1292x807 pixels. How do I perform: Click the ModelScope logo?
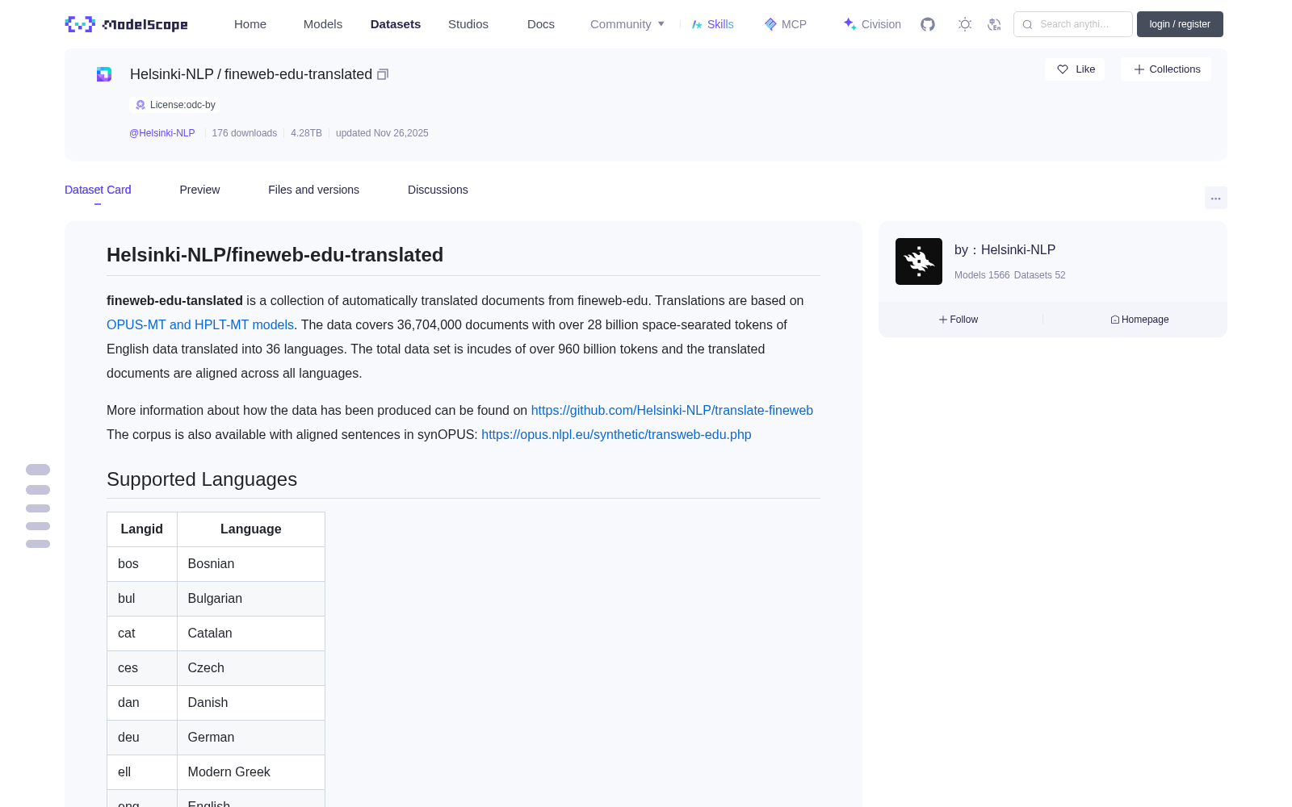pos(126,24)
